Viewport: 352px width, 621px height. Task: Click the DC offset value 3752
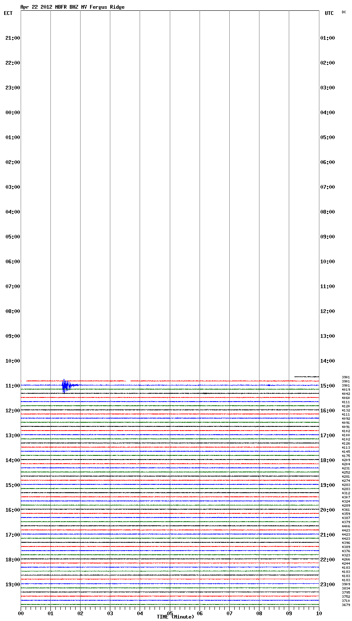346,597
